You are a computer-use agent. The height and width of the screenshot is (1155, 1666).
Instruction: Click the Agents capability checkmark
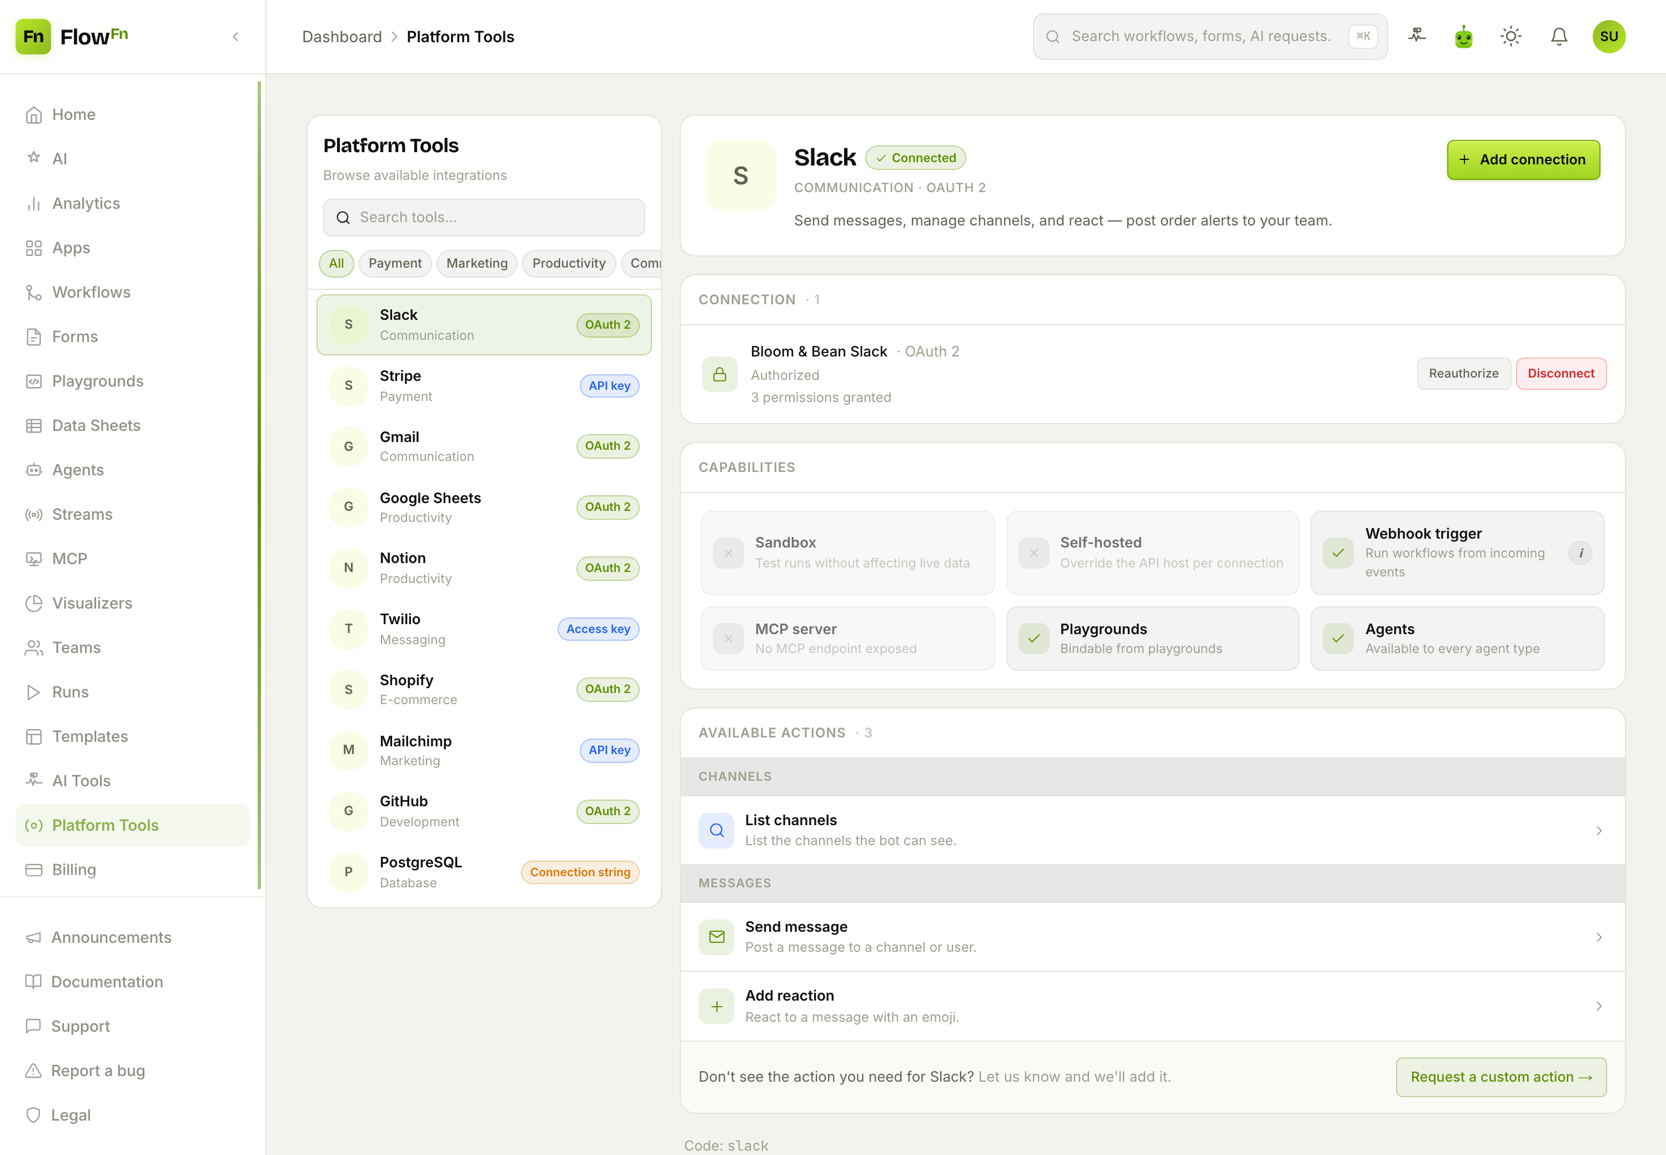click(x=1338, y=638)
